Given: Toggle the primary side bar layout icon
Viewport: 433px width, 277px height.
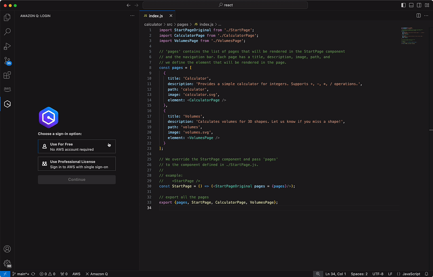Looking at the screenshot, I should click(x=403, y=5).
